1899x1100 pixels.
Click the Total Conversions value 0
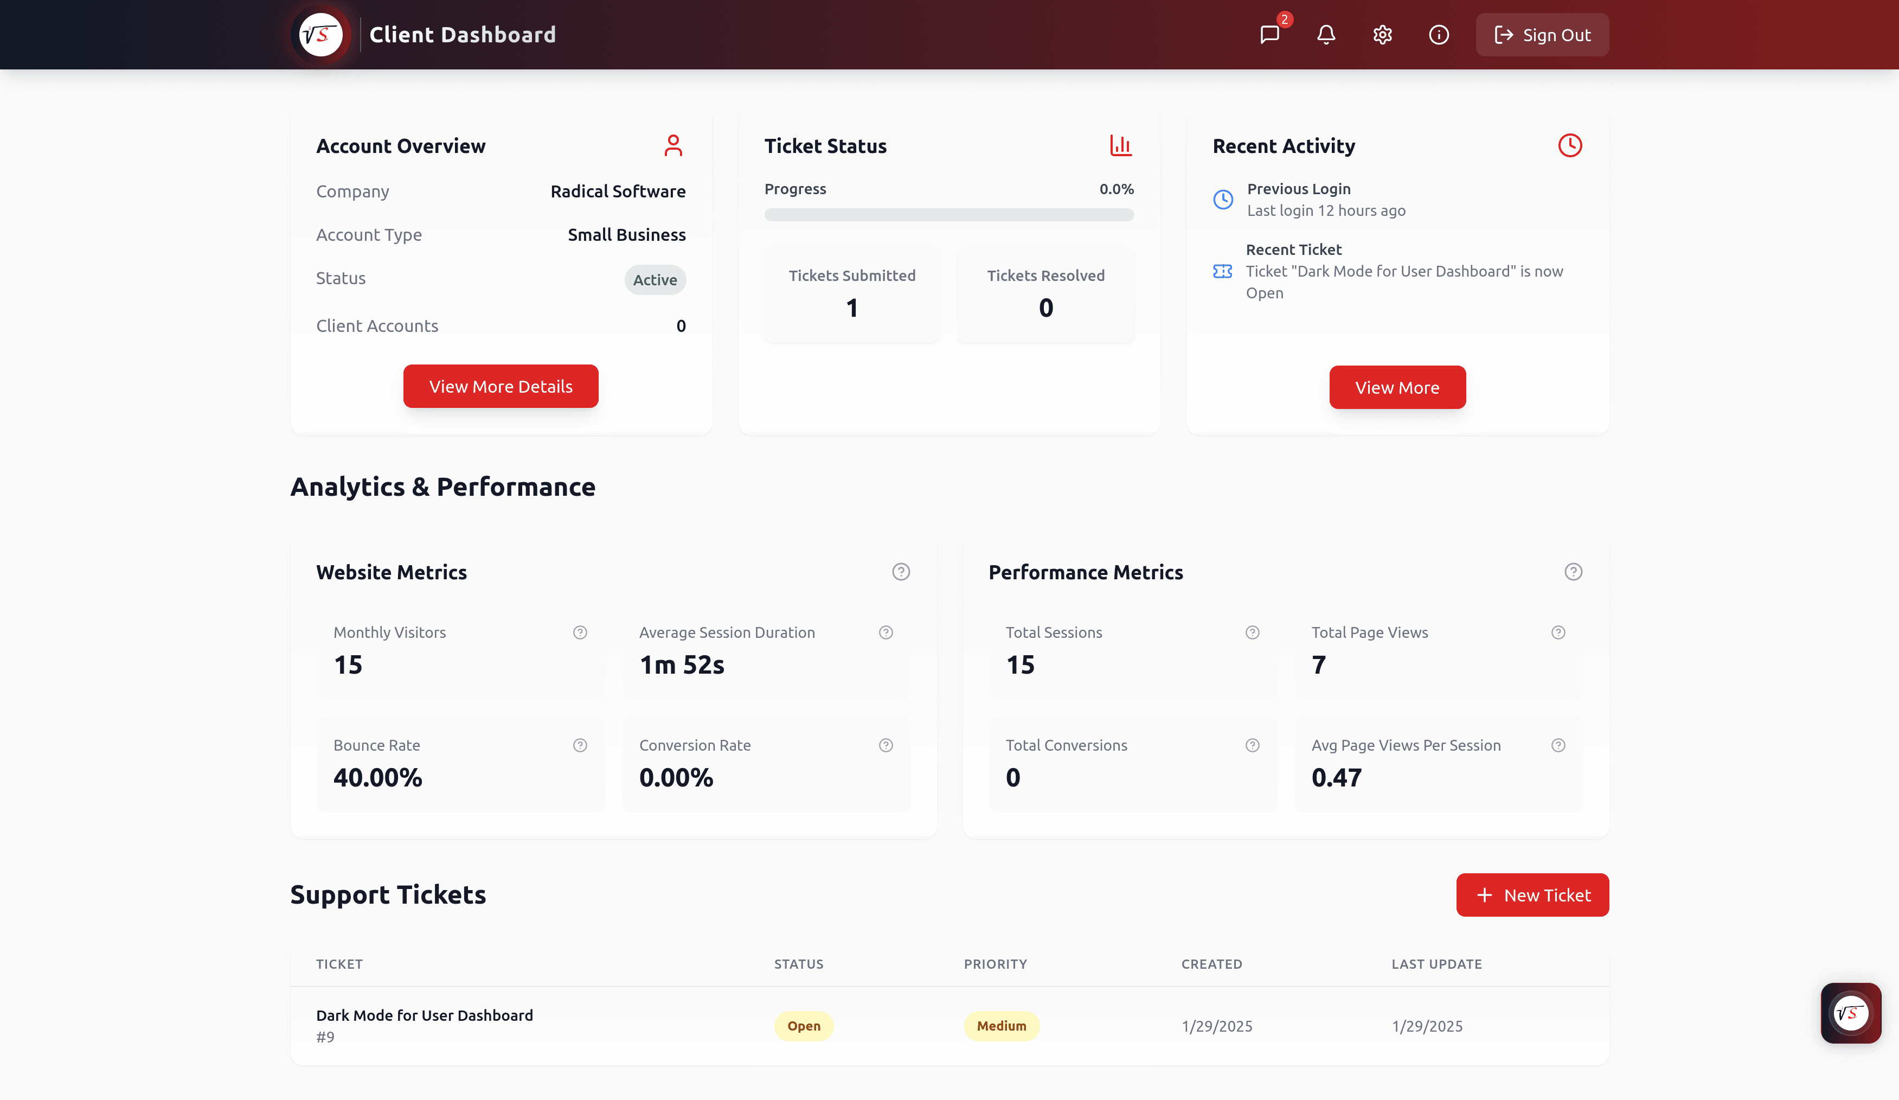(x=1013, y=777)
